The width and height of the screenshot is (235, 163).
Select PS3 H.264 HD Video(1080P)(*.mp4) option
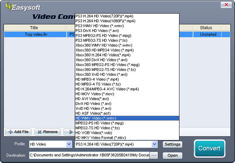point(127,21)
